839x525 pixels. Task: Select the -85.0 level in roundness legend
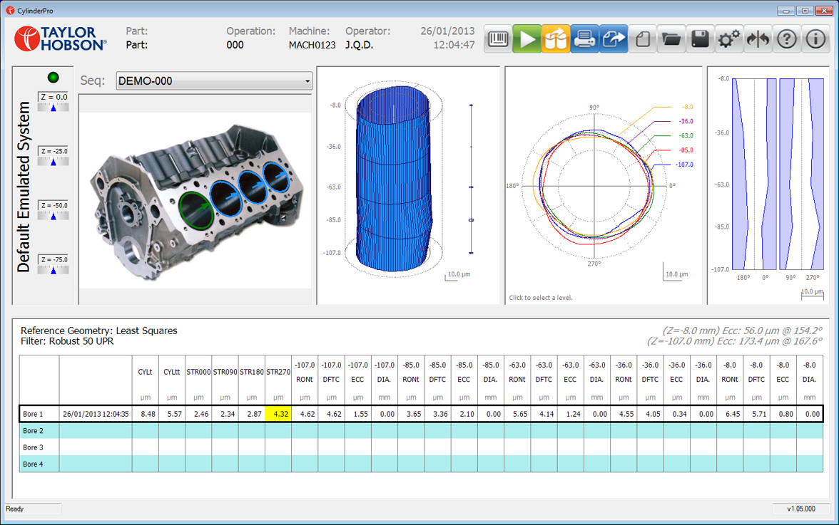point(686,150)
